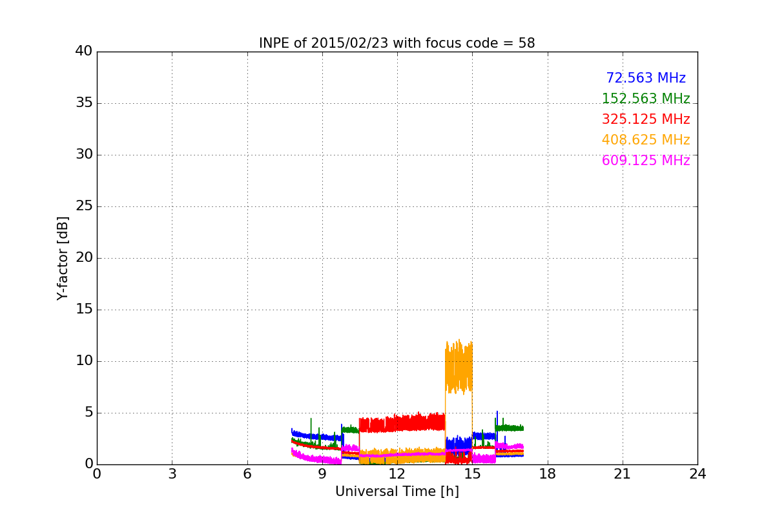Click the x-axis tick label '12'

click(397, 473)
